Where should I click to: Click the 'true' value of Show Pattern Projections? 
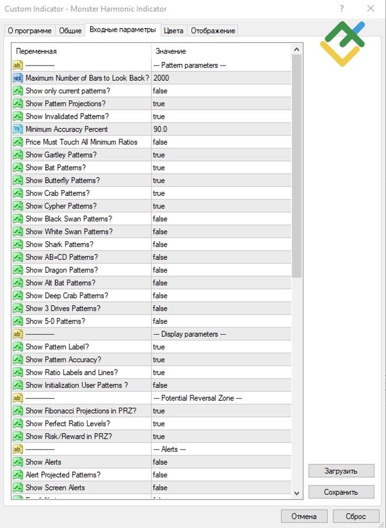point(159,103)
